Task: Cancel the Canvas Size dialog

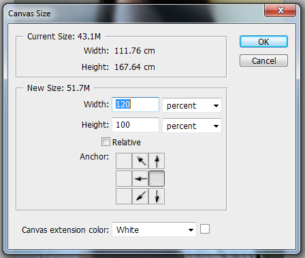Action: pyautogui.click(x=263, y=60)
